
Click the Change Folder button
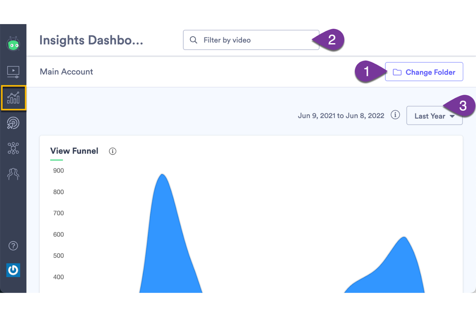click(x=424, y=72)
